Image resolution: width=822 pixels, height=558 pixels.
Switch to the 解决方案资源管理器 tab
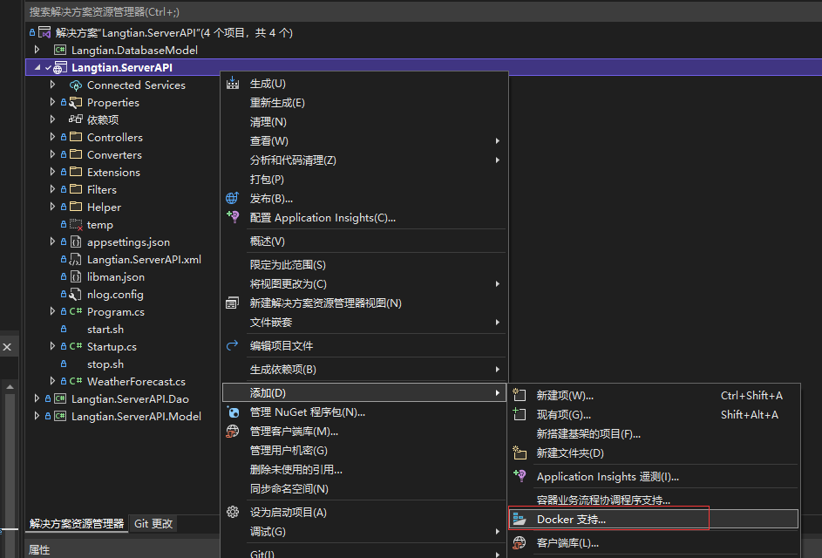click(77, 523)
